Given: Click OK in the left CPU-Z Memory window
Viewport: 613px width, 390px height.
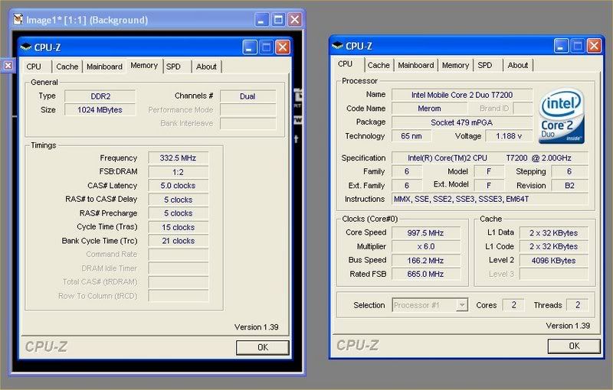Looking at the screenshot, I should point(263,347).
